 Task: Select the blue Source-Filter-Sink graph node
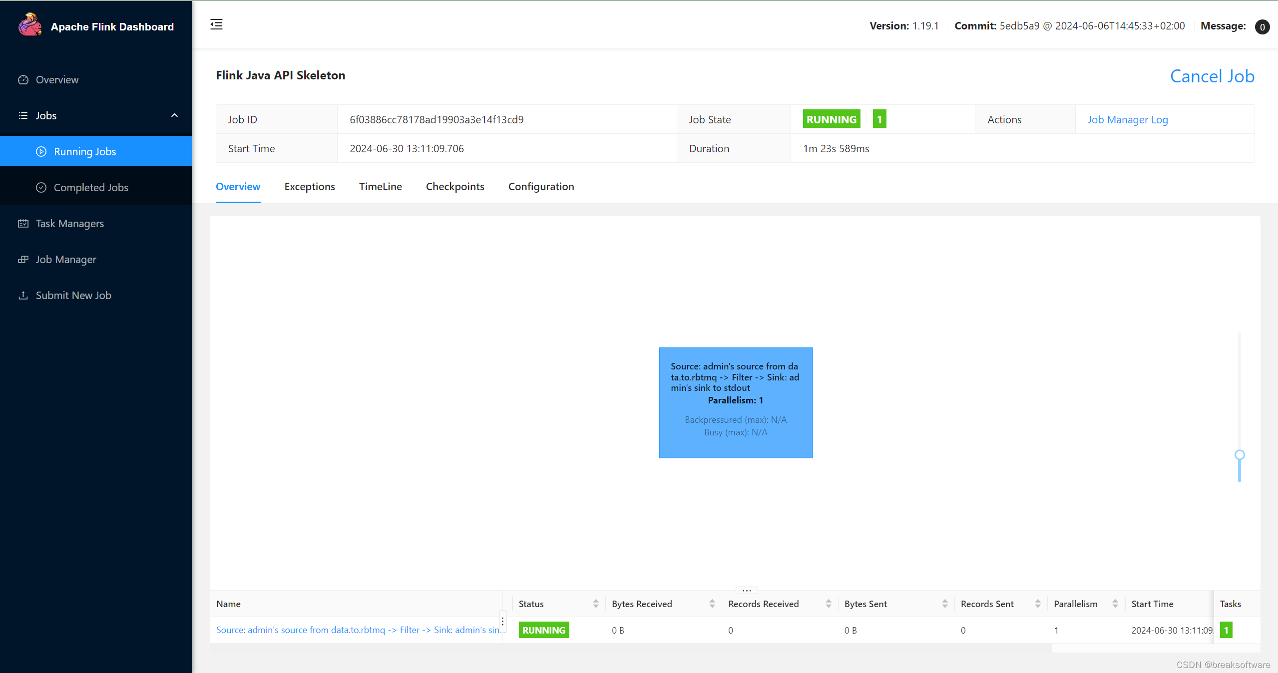(x=736, y=402)
